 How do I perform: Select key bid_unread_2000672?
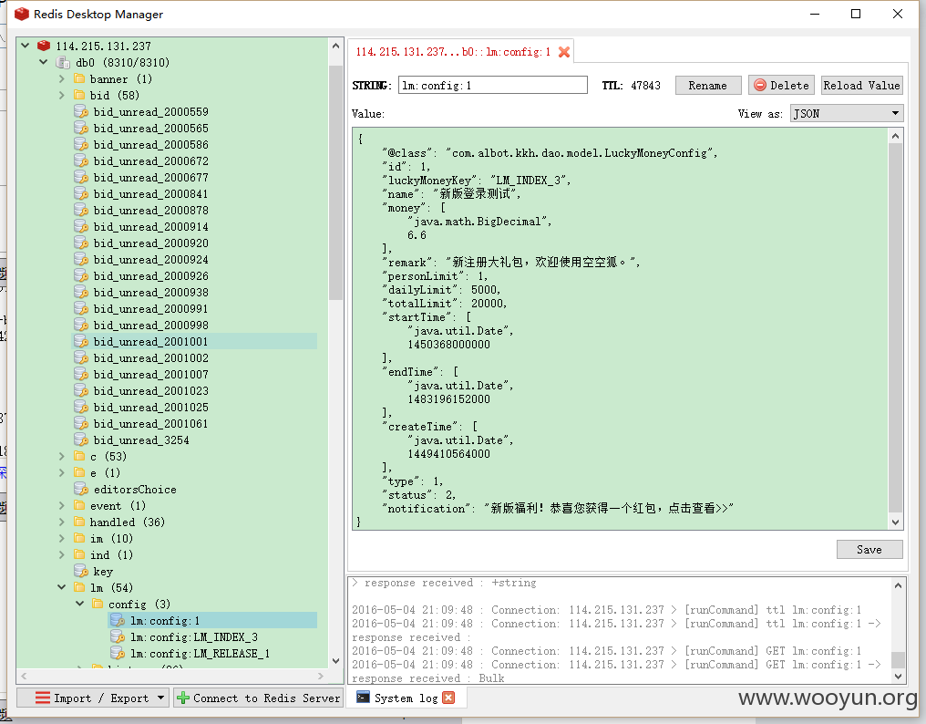click(x=150, y=160)
